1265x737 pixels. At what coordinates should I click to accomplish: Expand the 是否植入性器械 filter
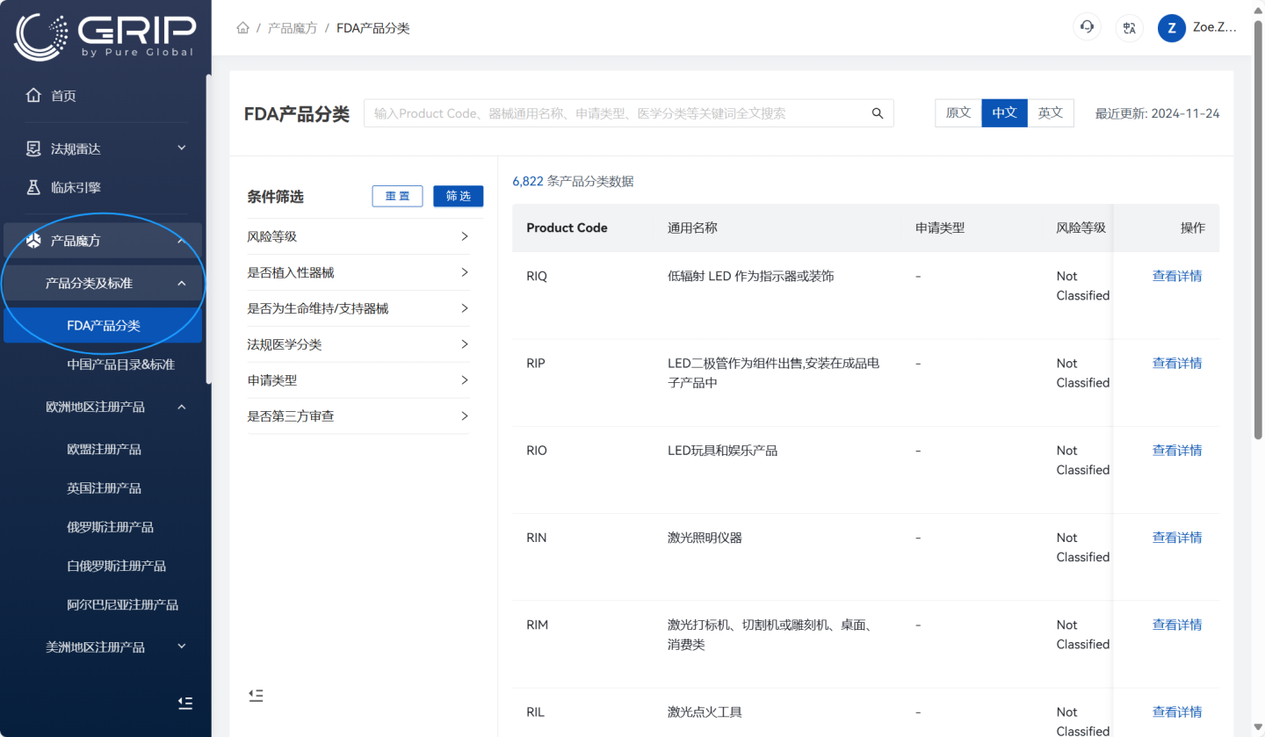tap(358, 272)
